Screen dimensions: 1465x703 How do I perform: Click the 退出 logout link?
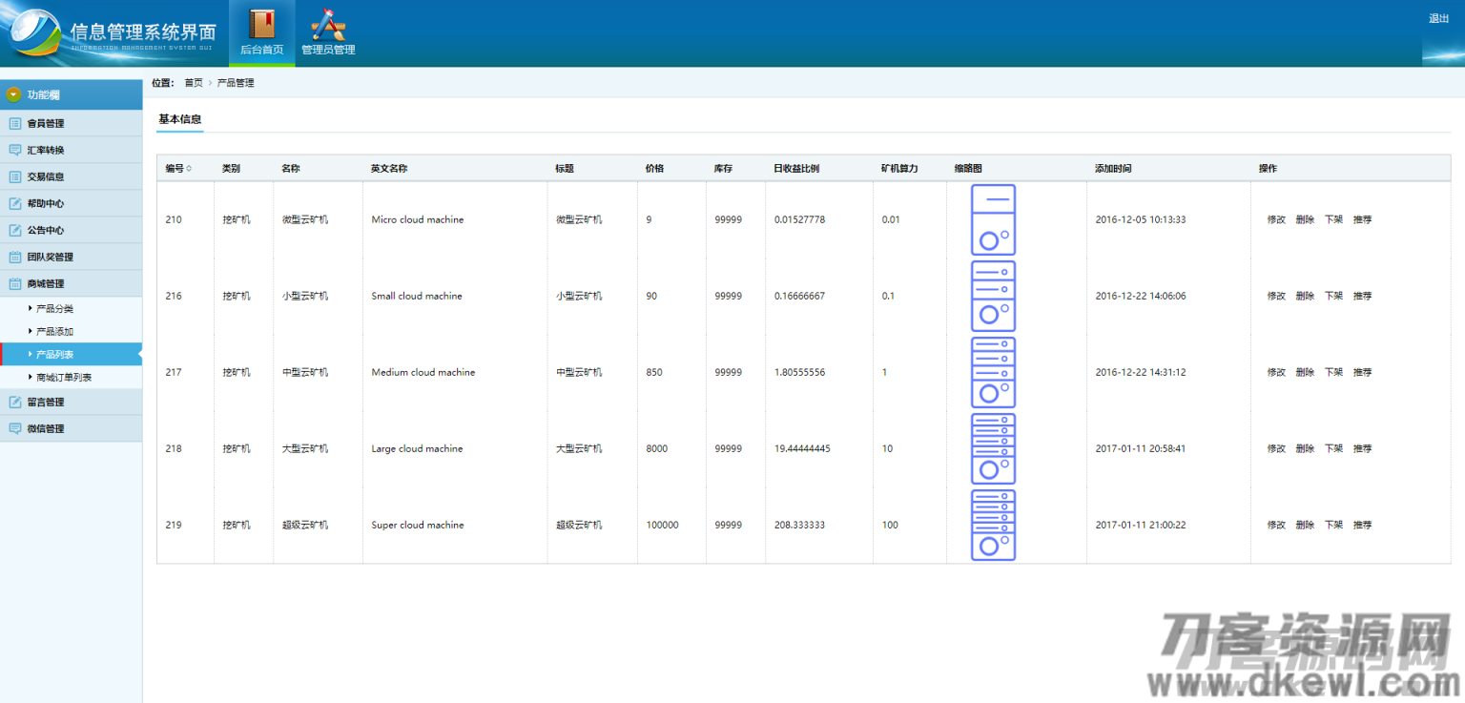[1438, 19]
